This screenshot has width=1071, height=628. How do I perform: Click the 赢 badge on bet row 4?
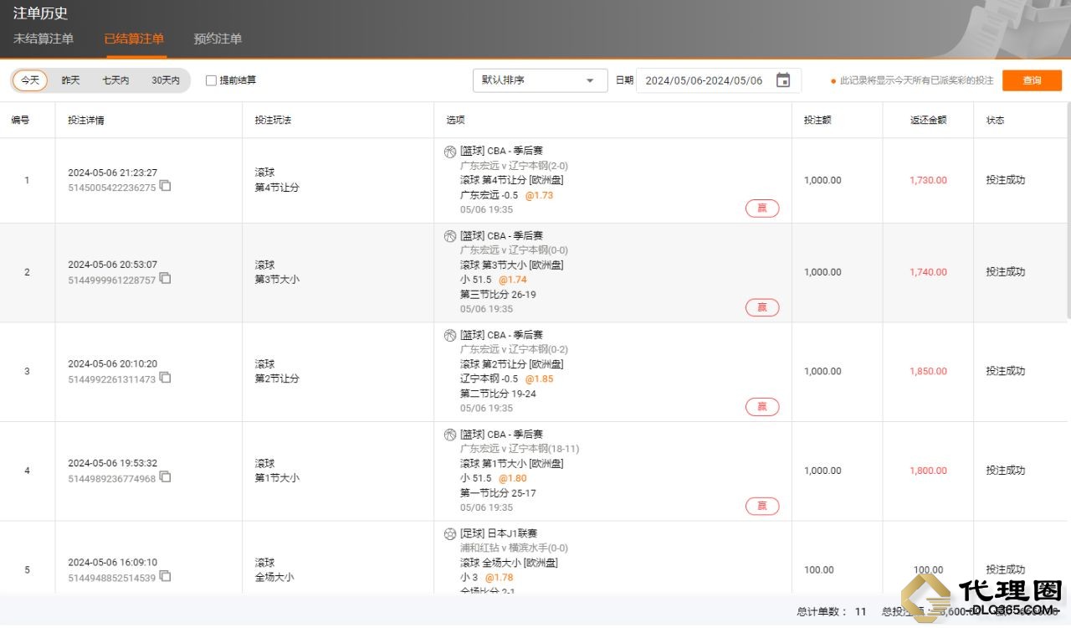762,506
